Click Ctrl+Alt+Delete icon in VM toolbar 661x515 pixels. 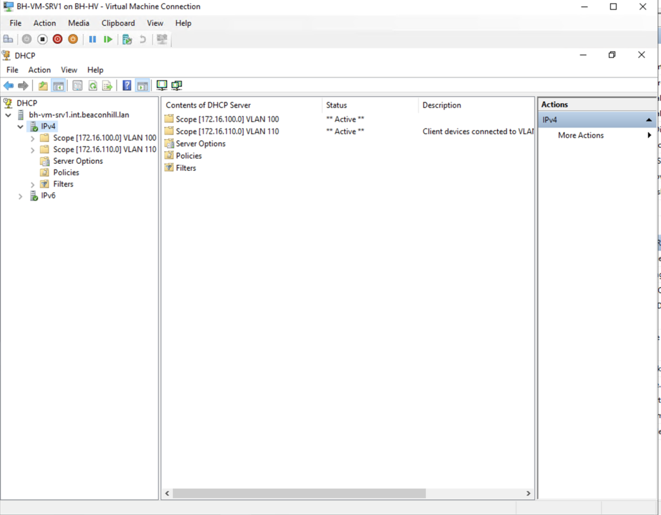click(8, 39)
